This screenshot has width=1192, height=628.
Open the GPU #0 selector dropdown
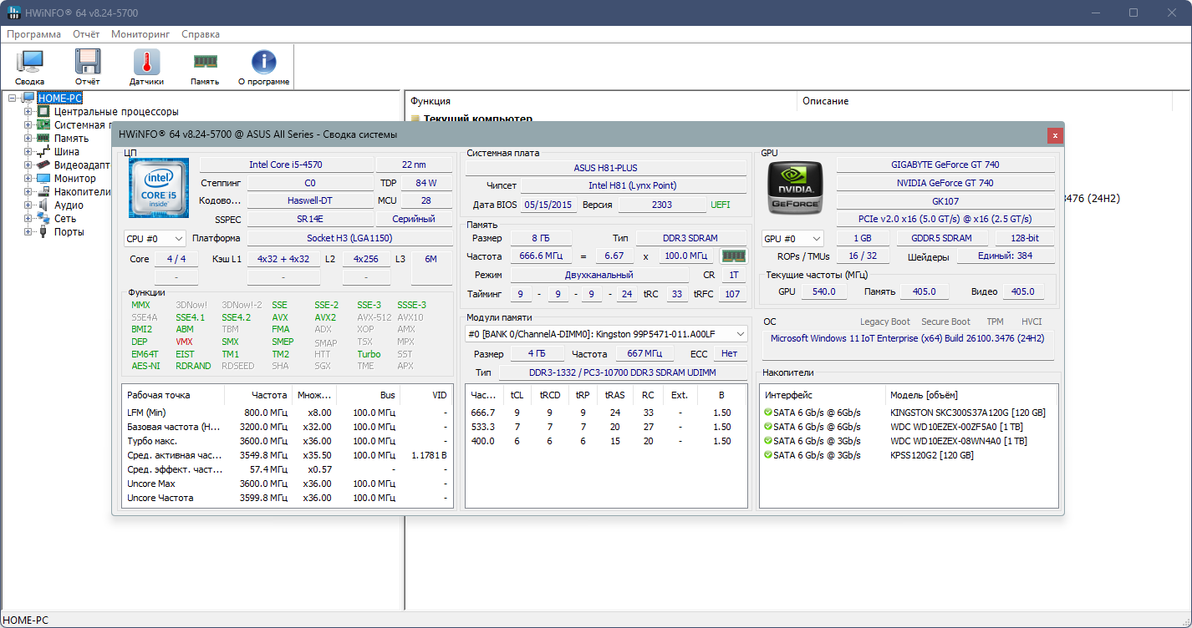pyautogui.click(x=792, y=238)
